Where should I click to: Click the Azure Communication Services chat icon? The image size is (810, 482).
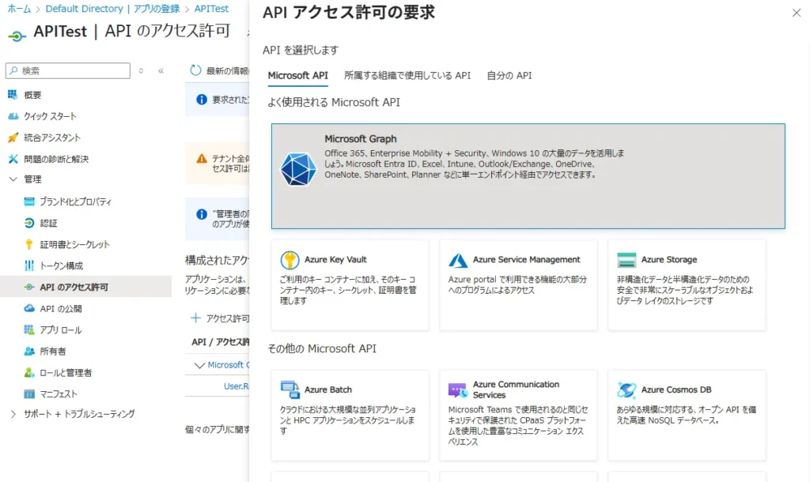pos(458,390)
